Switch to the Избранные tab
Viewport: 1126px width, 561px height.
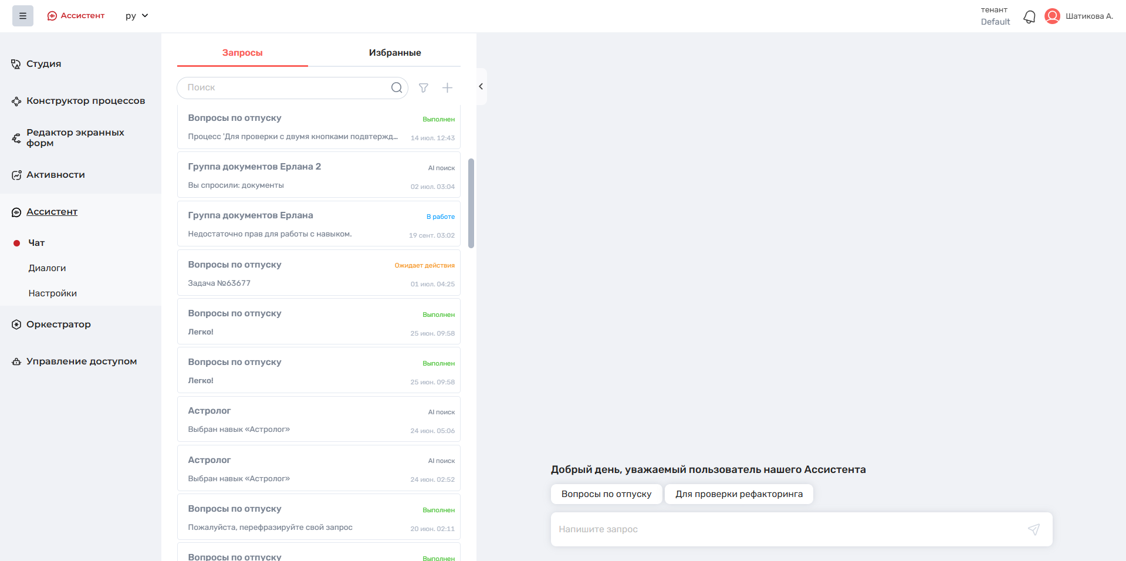(394, 53)
